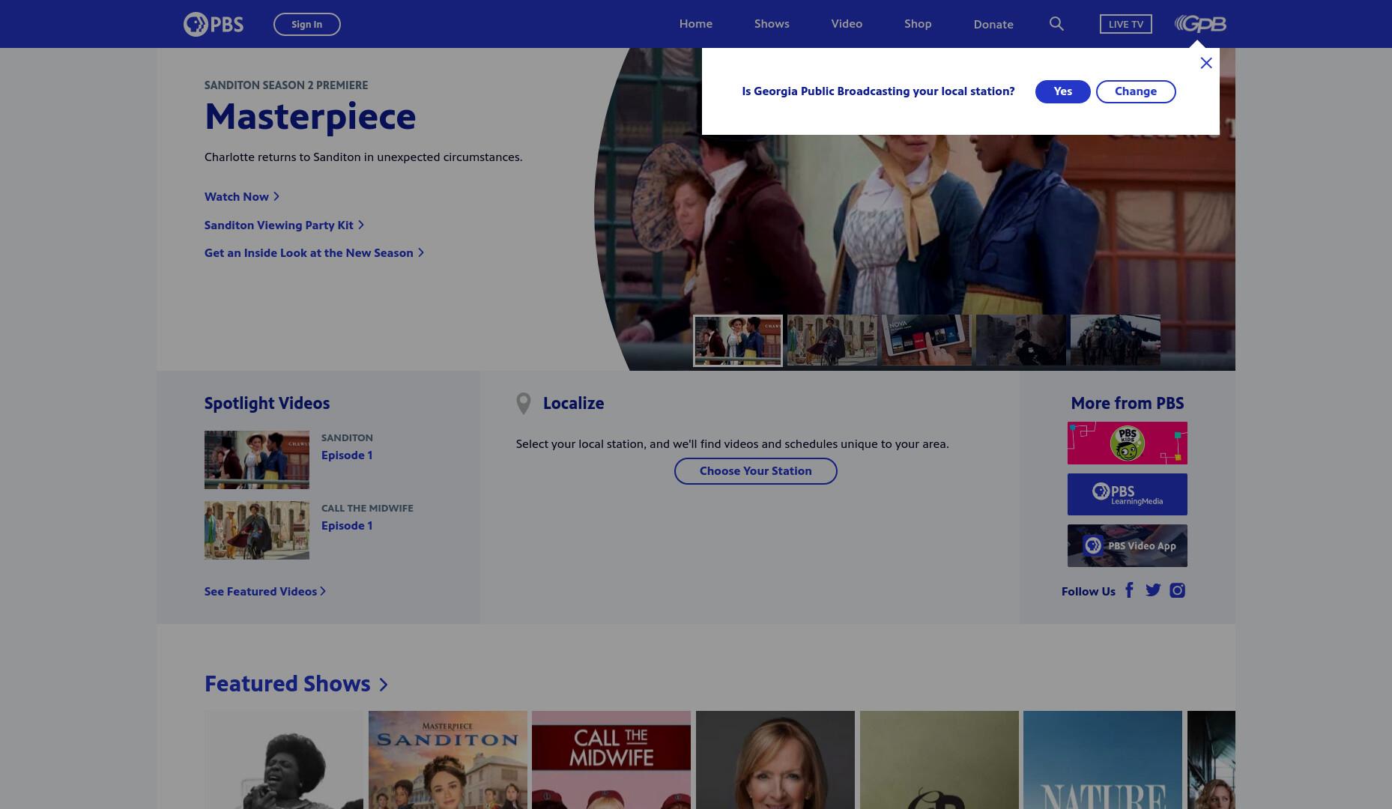Viewport: 1392px width, 809px height.
Task: Select fourth dark carousel thumbnail
Action: click(x=1021, y=340)
